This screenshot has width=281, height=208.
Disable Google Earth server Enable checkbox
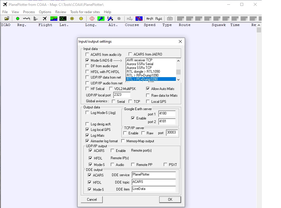(133, 118)
